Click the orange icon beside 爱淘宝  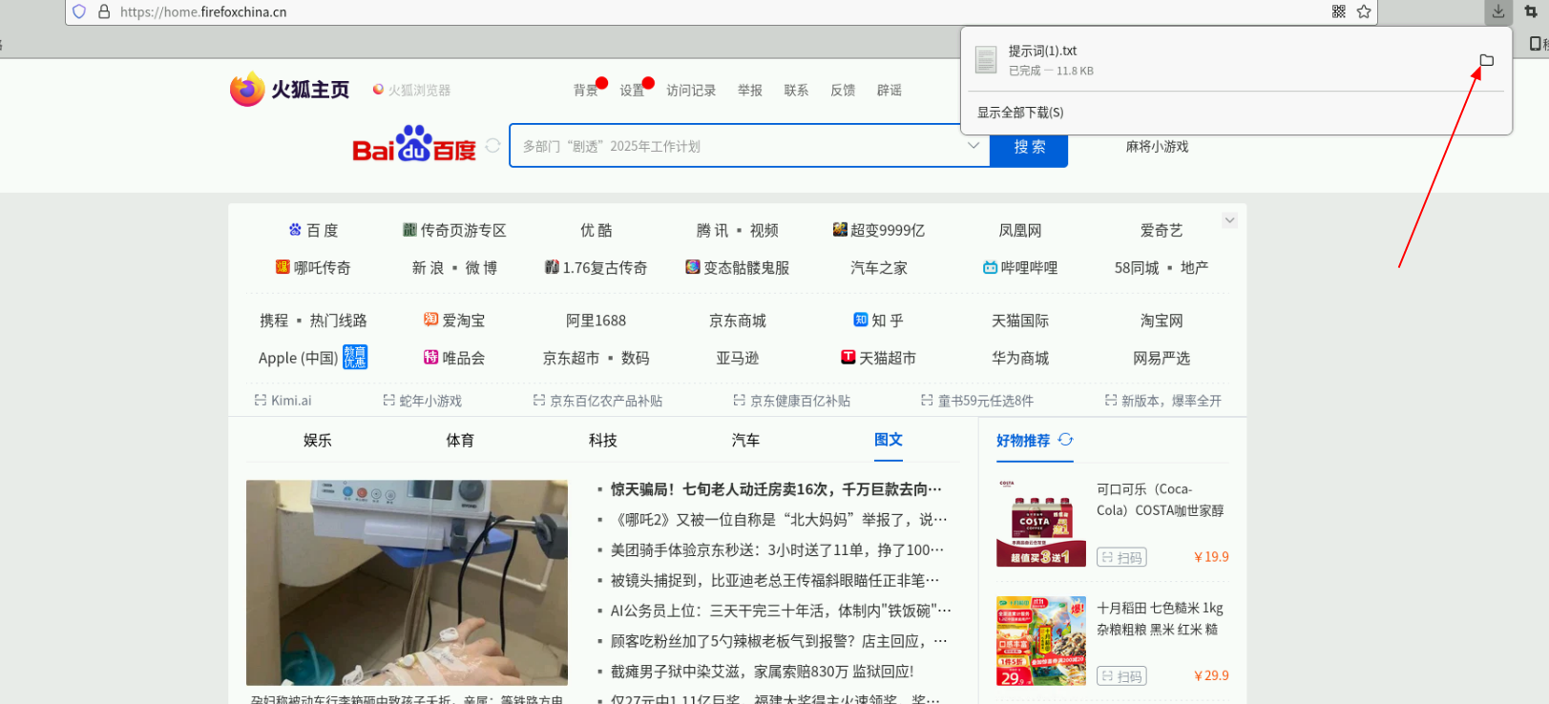coord(430,320)
